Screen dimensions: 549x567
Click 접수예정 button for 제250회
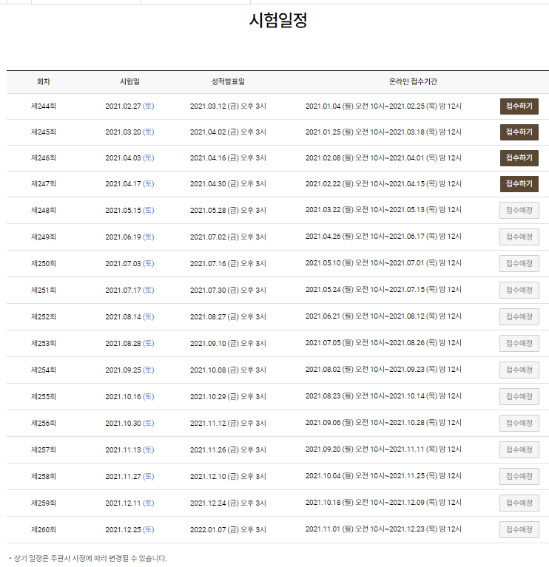pyautogui.click(x=519, y=263)
